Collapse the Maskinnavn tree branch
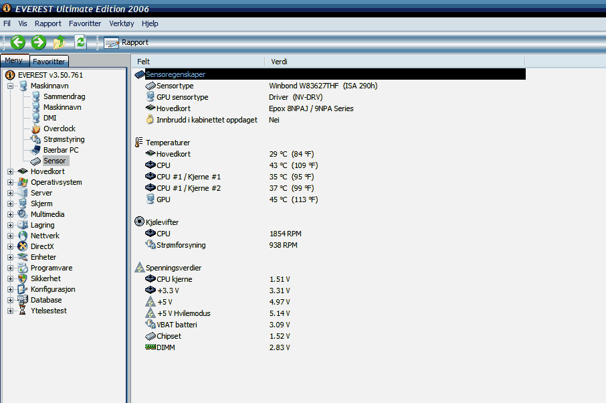Viewport: 606px width, 403px height. coord(11,86)
